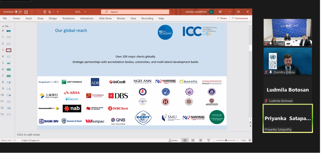Switch to the Insert tab
The height and width of the screenshot is (159, 322).
(29, 18)
